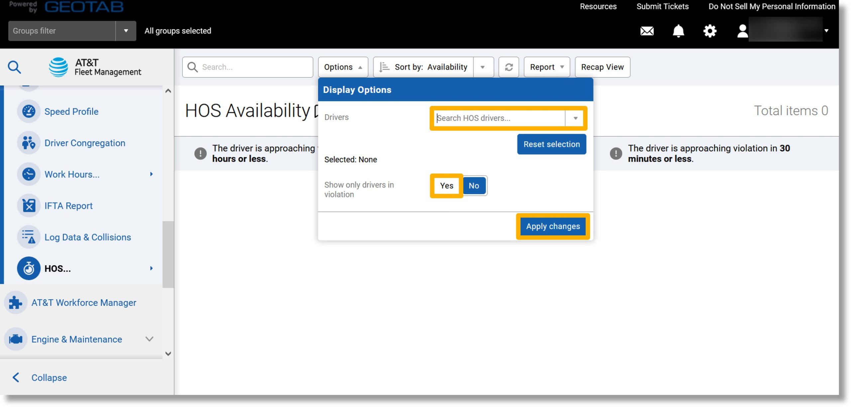Select the Recap View tab
The height and width of the screenshot is (407, 851).
tap(602, 67)
